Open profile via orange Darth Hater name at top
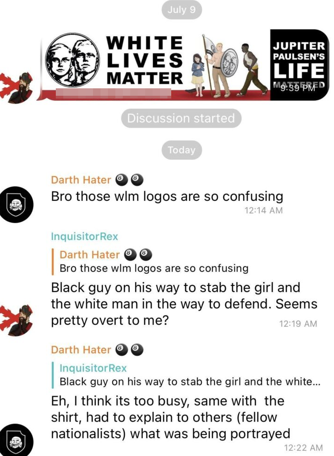 coord(81,180)
